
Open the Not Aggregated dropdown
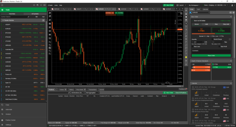(x=92, y=93)
